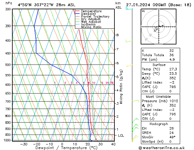194x150 pixels.
Task: Click the 'StmSpd (kt)' row label
Action: pyautogui.click(x=153, y=142)
